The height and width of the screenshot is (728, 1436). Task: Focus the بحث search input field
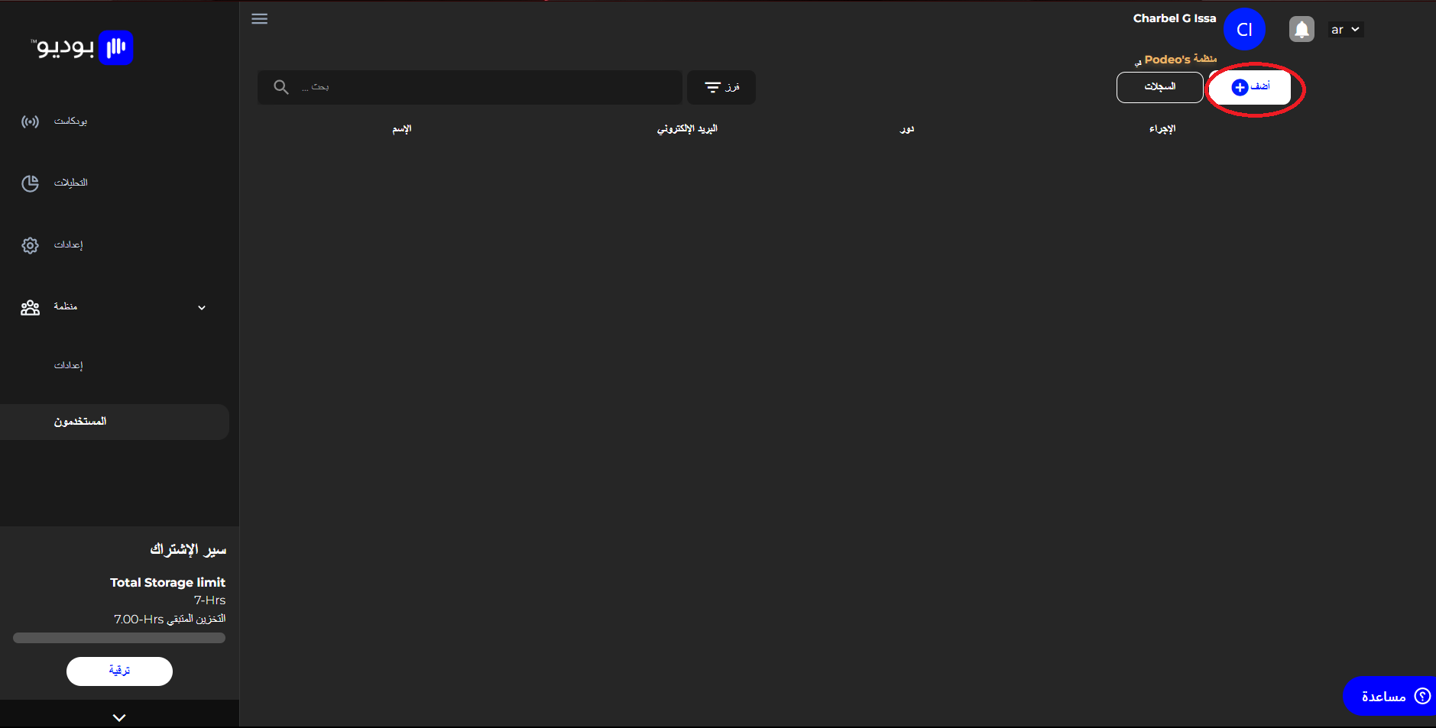470,87
